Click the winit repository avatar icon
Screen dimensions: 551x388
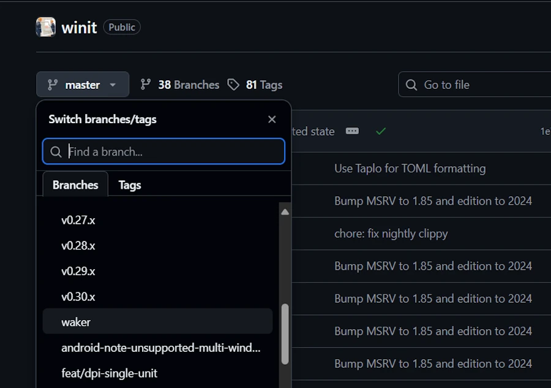pyautogui.click(x=46, y=27)
